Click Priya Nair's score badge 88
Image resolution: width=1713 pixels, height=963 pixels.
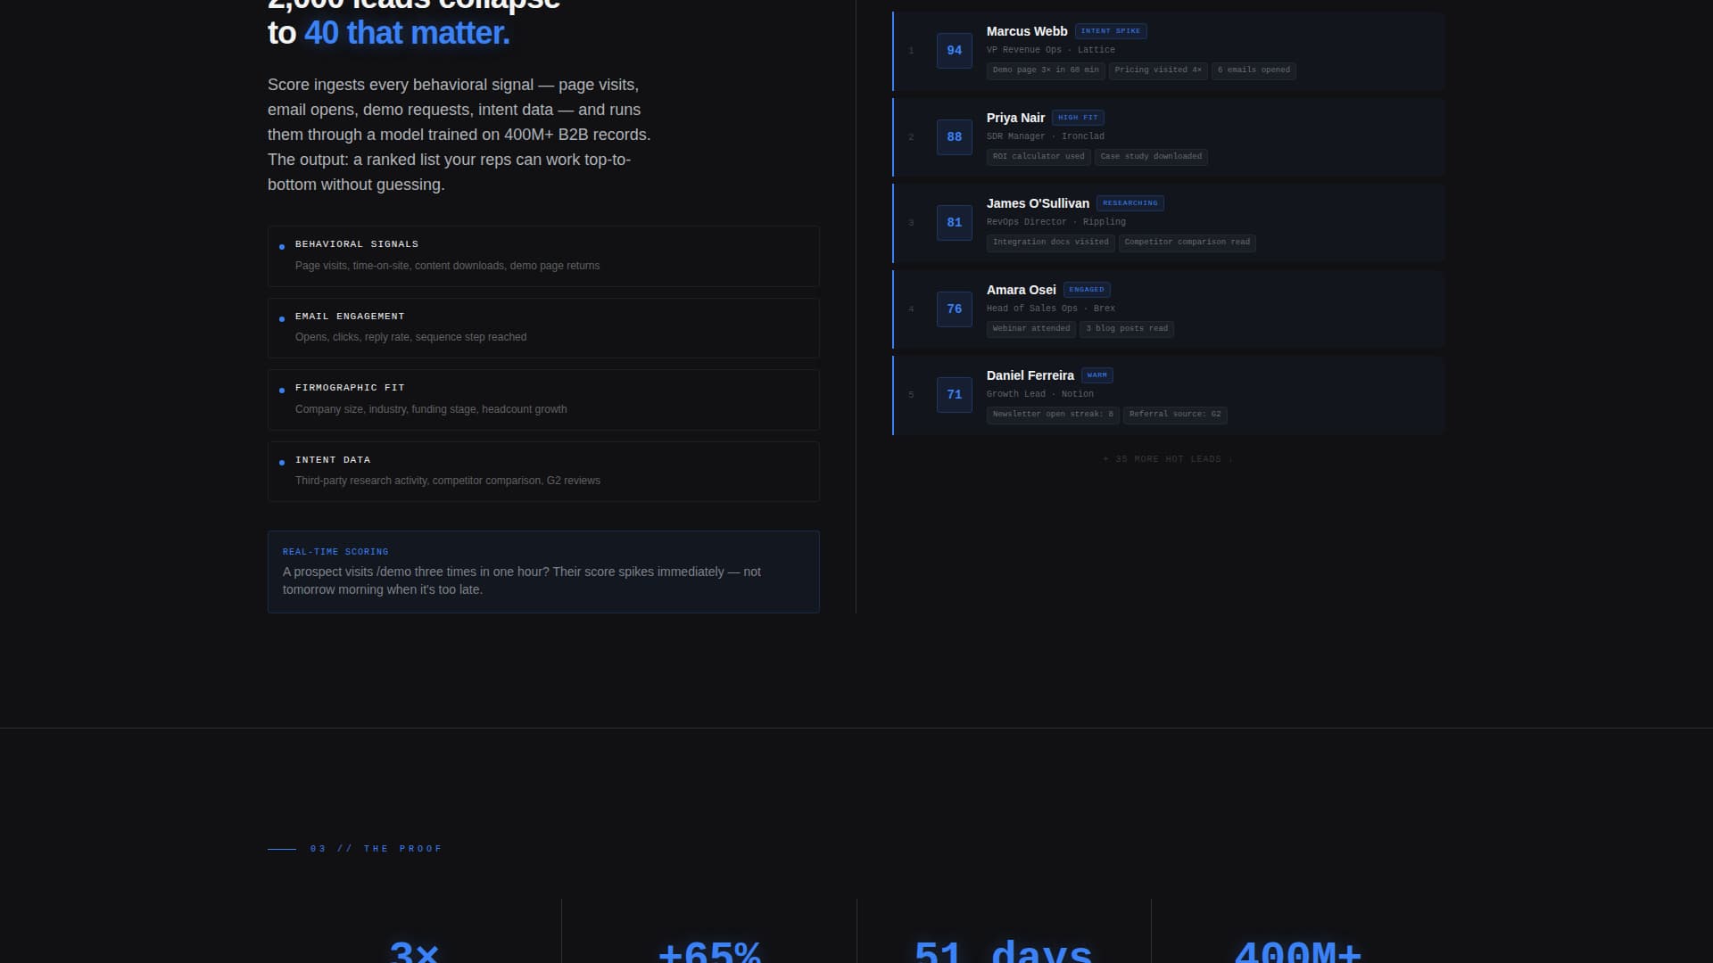tap(954, 137)
